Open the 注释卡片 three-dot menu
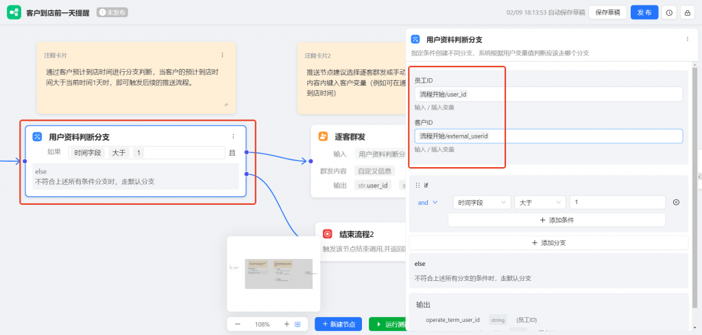 point(223,55)
